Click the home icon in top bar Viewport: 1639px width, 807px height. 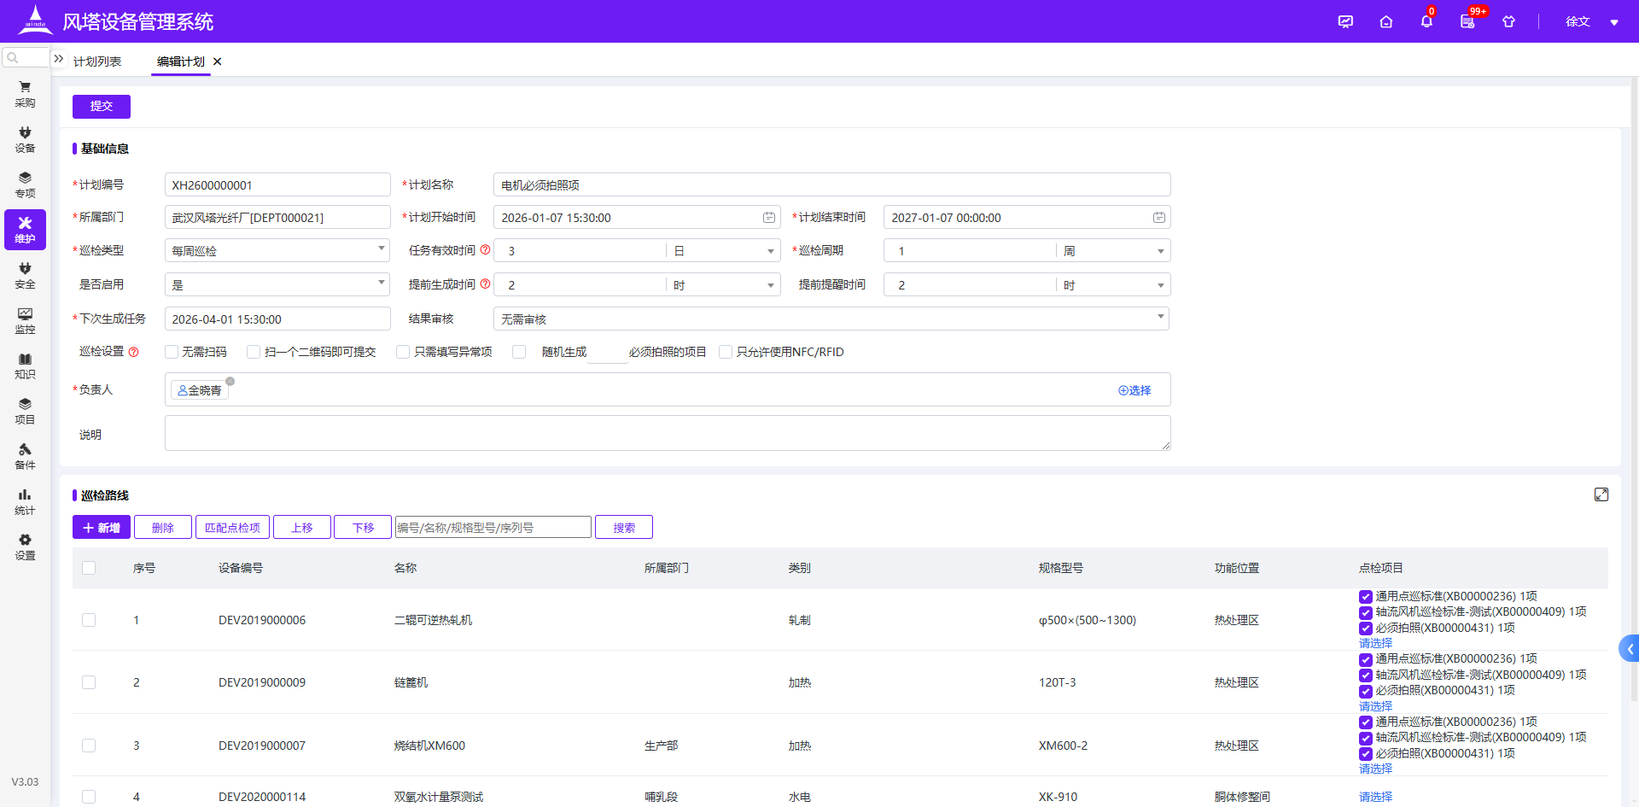click(1385, 21)
